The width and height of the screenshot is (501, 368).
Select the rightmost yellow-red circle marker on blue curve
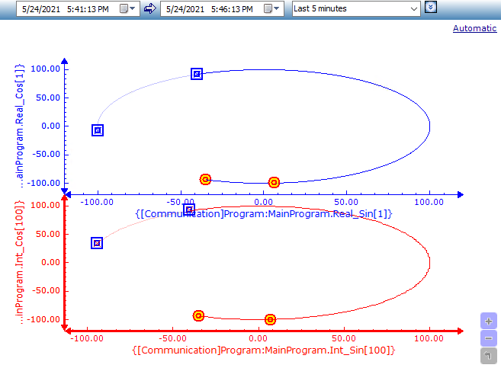pyautogui.click(x=274, y=182)
